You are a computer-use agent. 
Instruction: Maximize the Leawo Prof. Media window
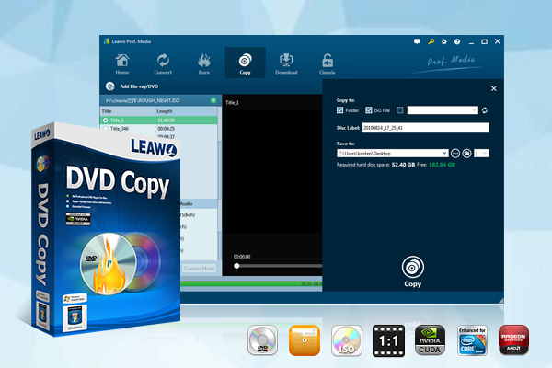pyautogui.click(x=485, y=41)
